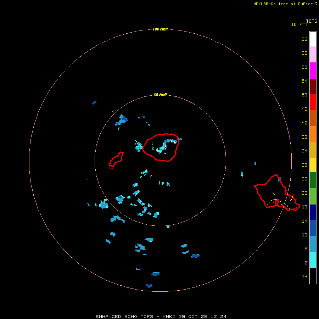Click the "[K FT]" units label

(300, 24)
